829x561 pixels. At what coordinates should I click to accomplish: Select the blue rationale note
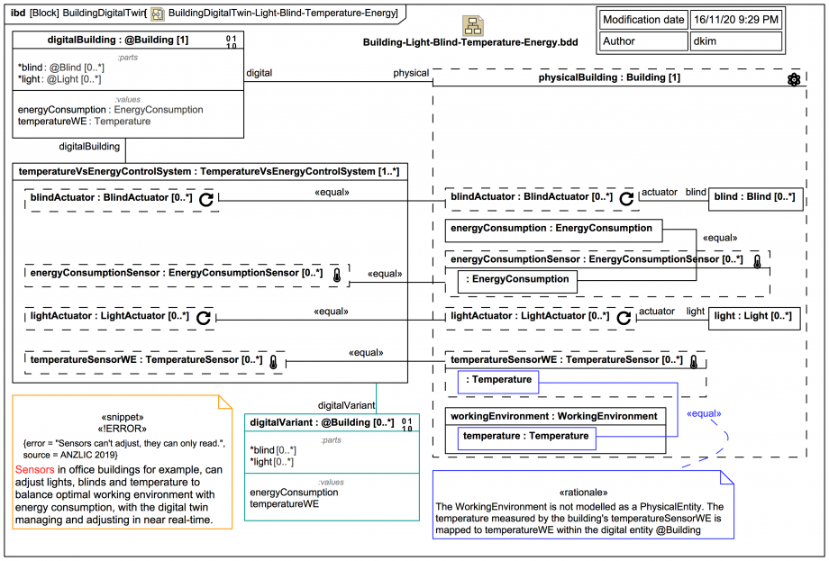[x=583, y=504]
